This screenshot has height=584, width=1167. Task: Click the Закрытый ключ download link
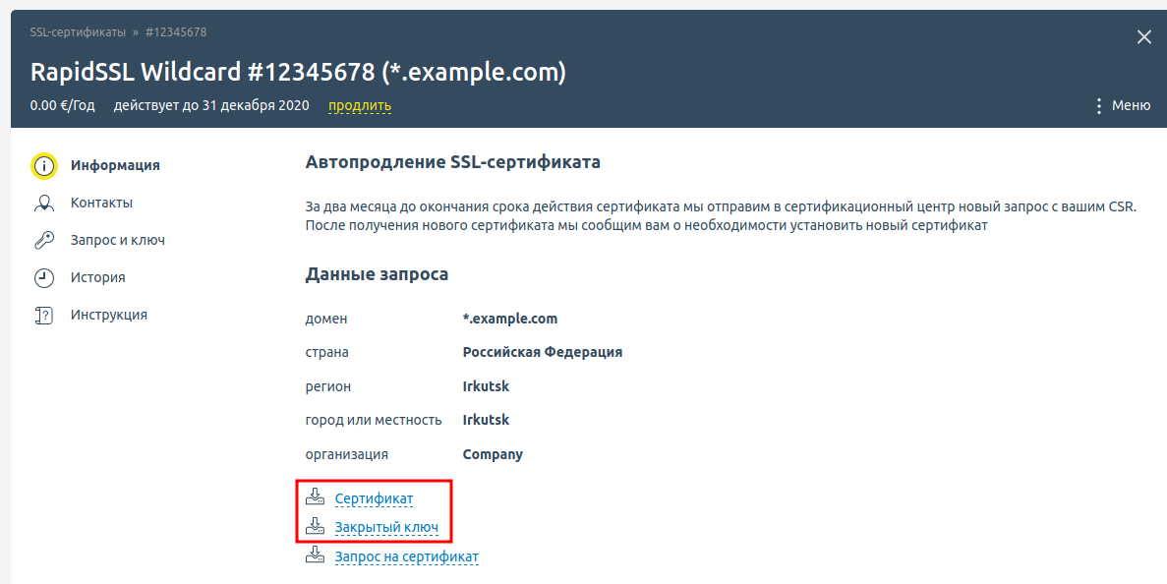tap(386, 528)
